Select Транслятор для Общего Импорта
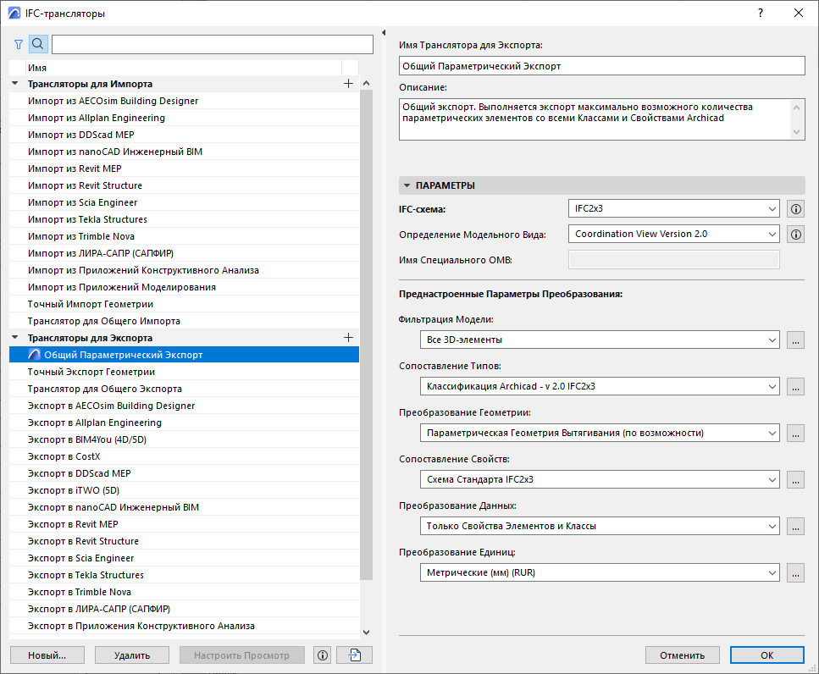 [x=184, y=321]
